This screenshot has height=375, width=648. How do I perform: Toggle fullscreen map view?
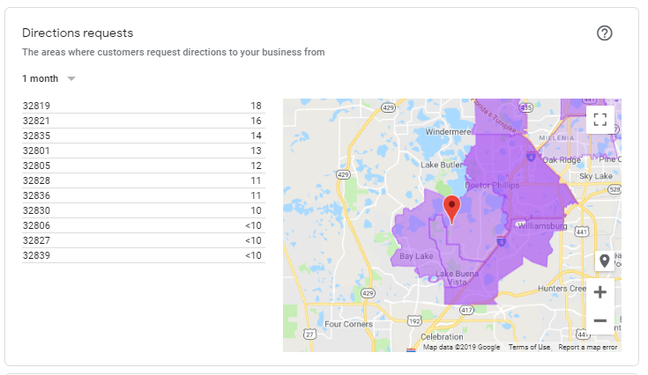coord(600,120)
